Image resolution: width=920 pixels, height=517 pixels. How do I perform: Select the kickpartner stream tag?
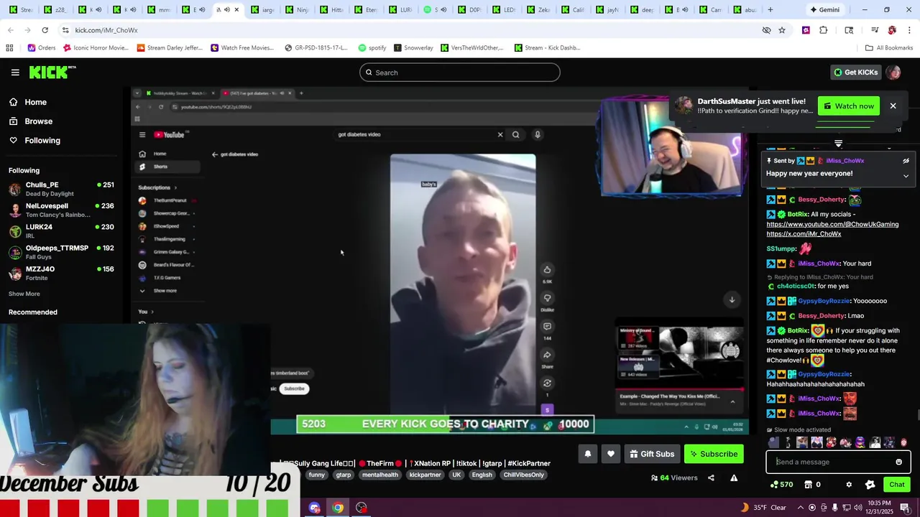click(x=425, y=475)
